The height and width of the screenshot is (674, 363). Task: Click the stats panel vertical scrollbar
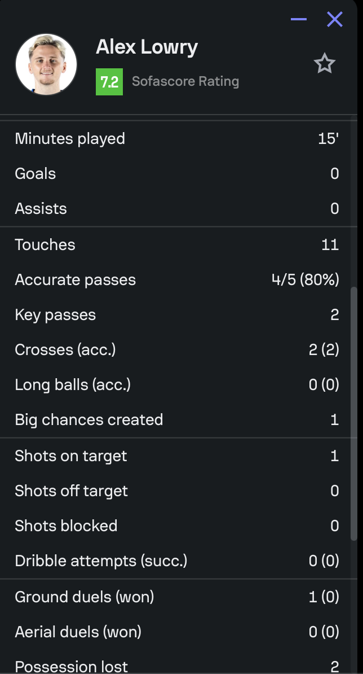pyautogui.click(x=353, y=414)
